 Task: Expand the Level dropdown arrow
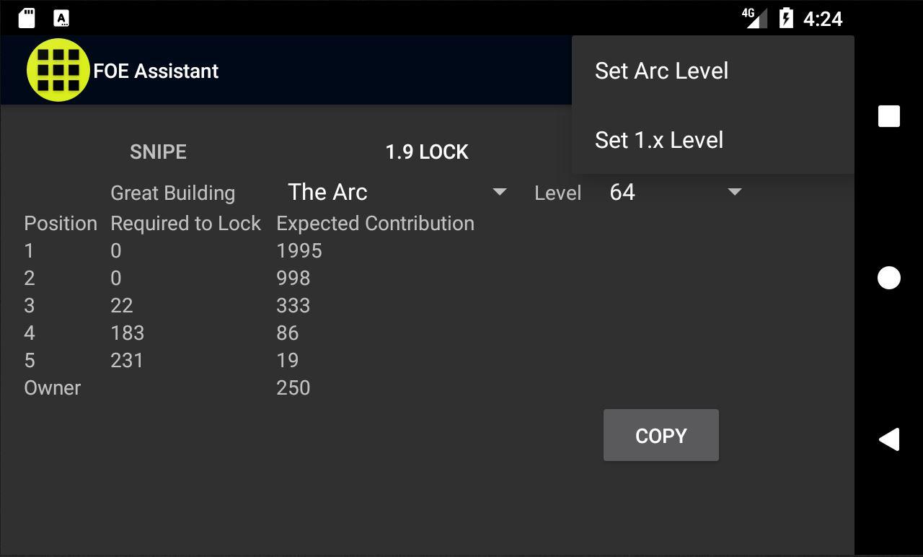click(735, 192)
